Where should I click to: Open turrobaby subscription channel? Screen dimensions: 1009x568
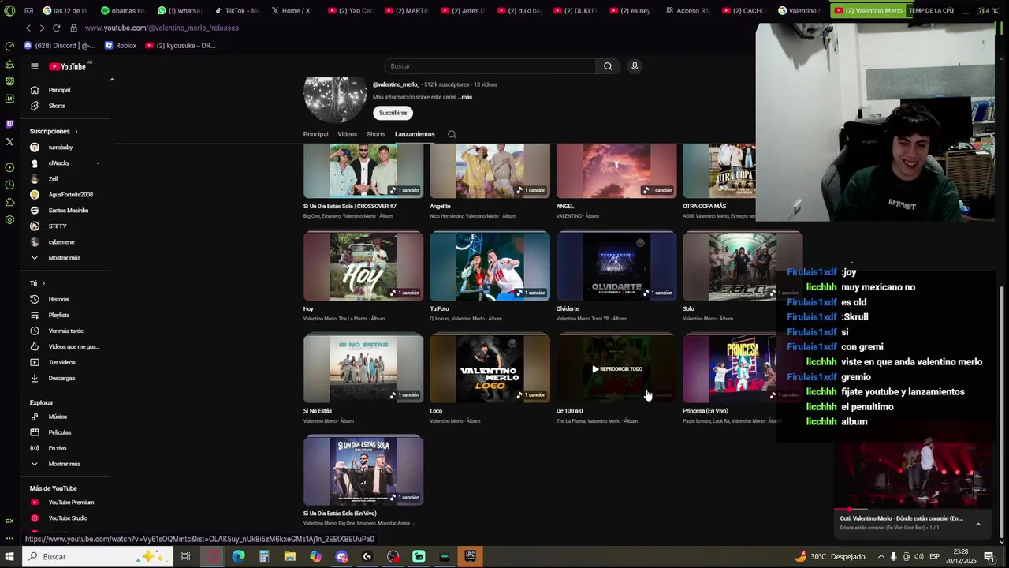60,148
